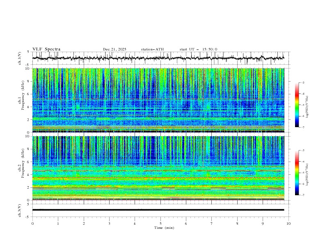Click the ch.1 color bar 'log(PSD)' label
The image size is (325, 251).
(307, 107)
